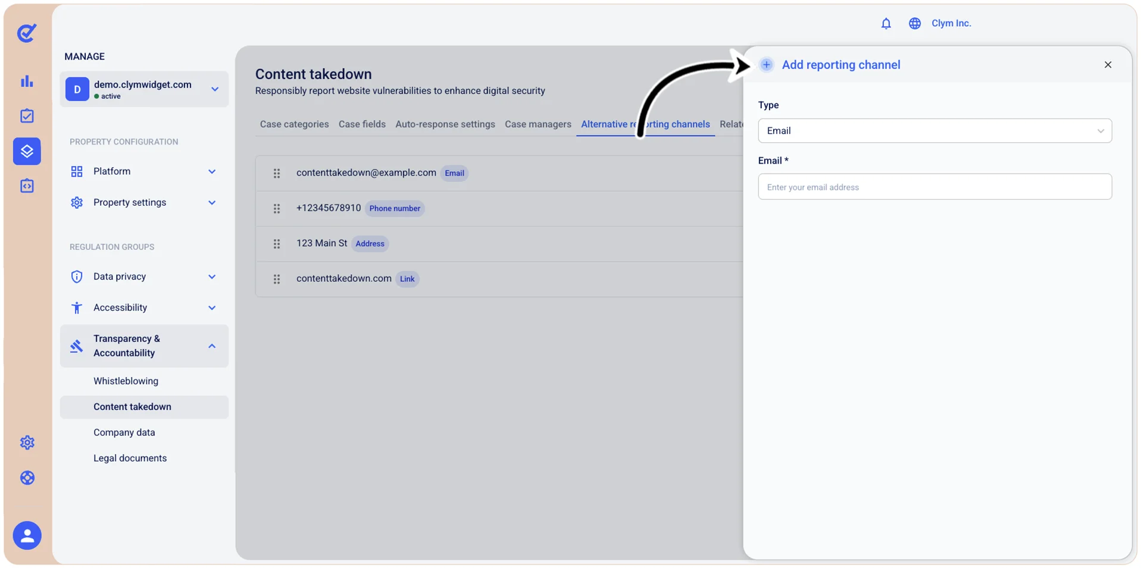This screenshot has width=1141, height=568.
Task: Open Content takedown in the sidebar
Action: [x=144, y=407]
